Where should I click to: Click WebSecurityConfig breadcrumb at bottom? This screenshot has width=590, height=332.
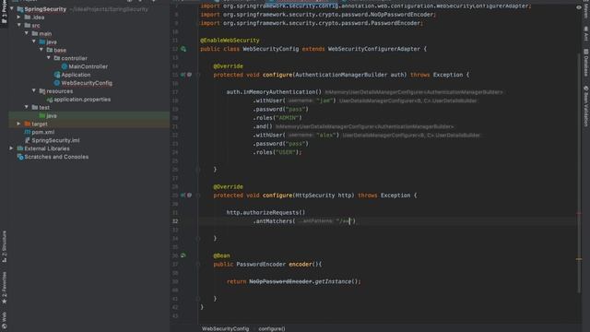click(x=225, y=328)
